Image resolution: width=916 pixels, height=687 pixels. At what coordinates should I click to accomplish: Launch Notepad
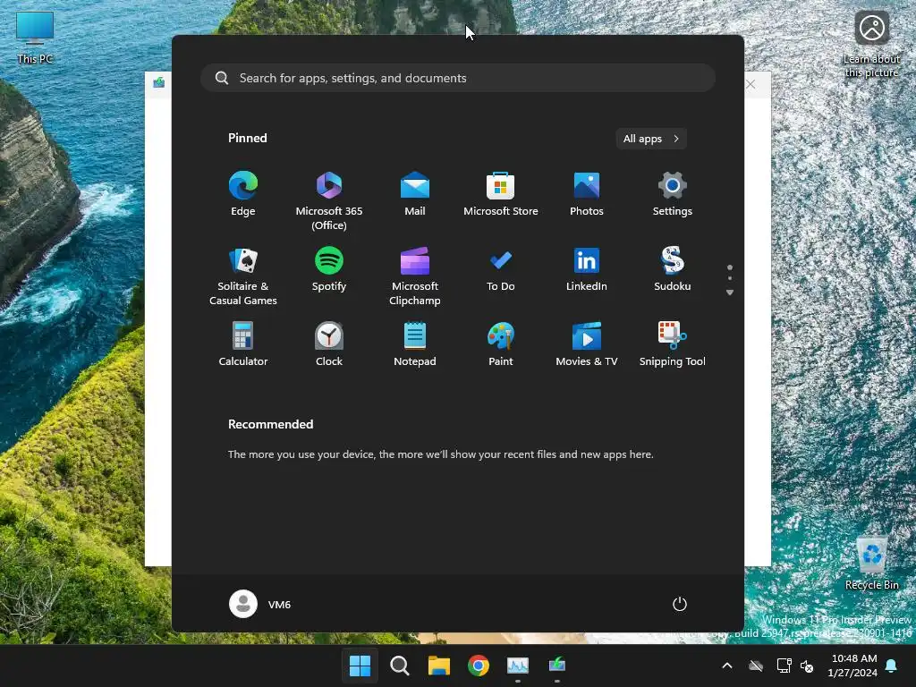[x=415, y=344]
